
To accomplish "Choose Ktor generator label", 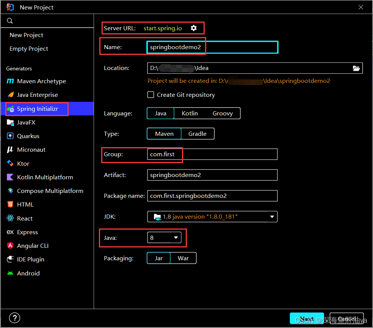I will pos(23,163).
